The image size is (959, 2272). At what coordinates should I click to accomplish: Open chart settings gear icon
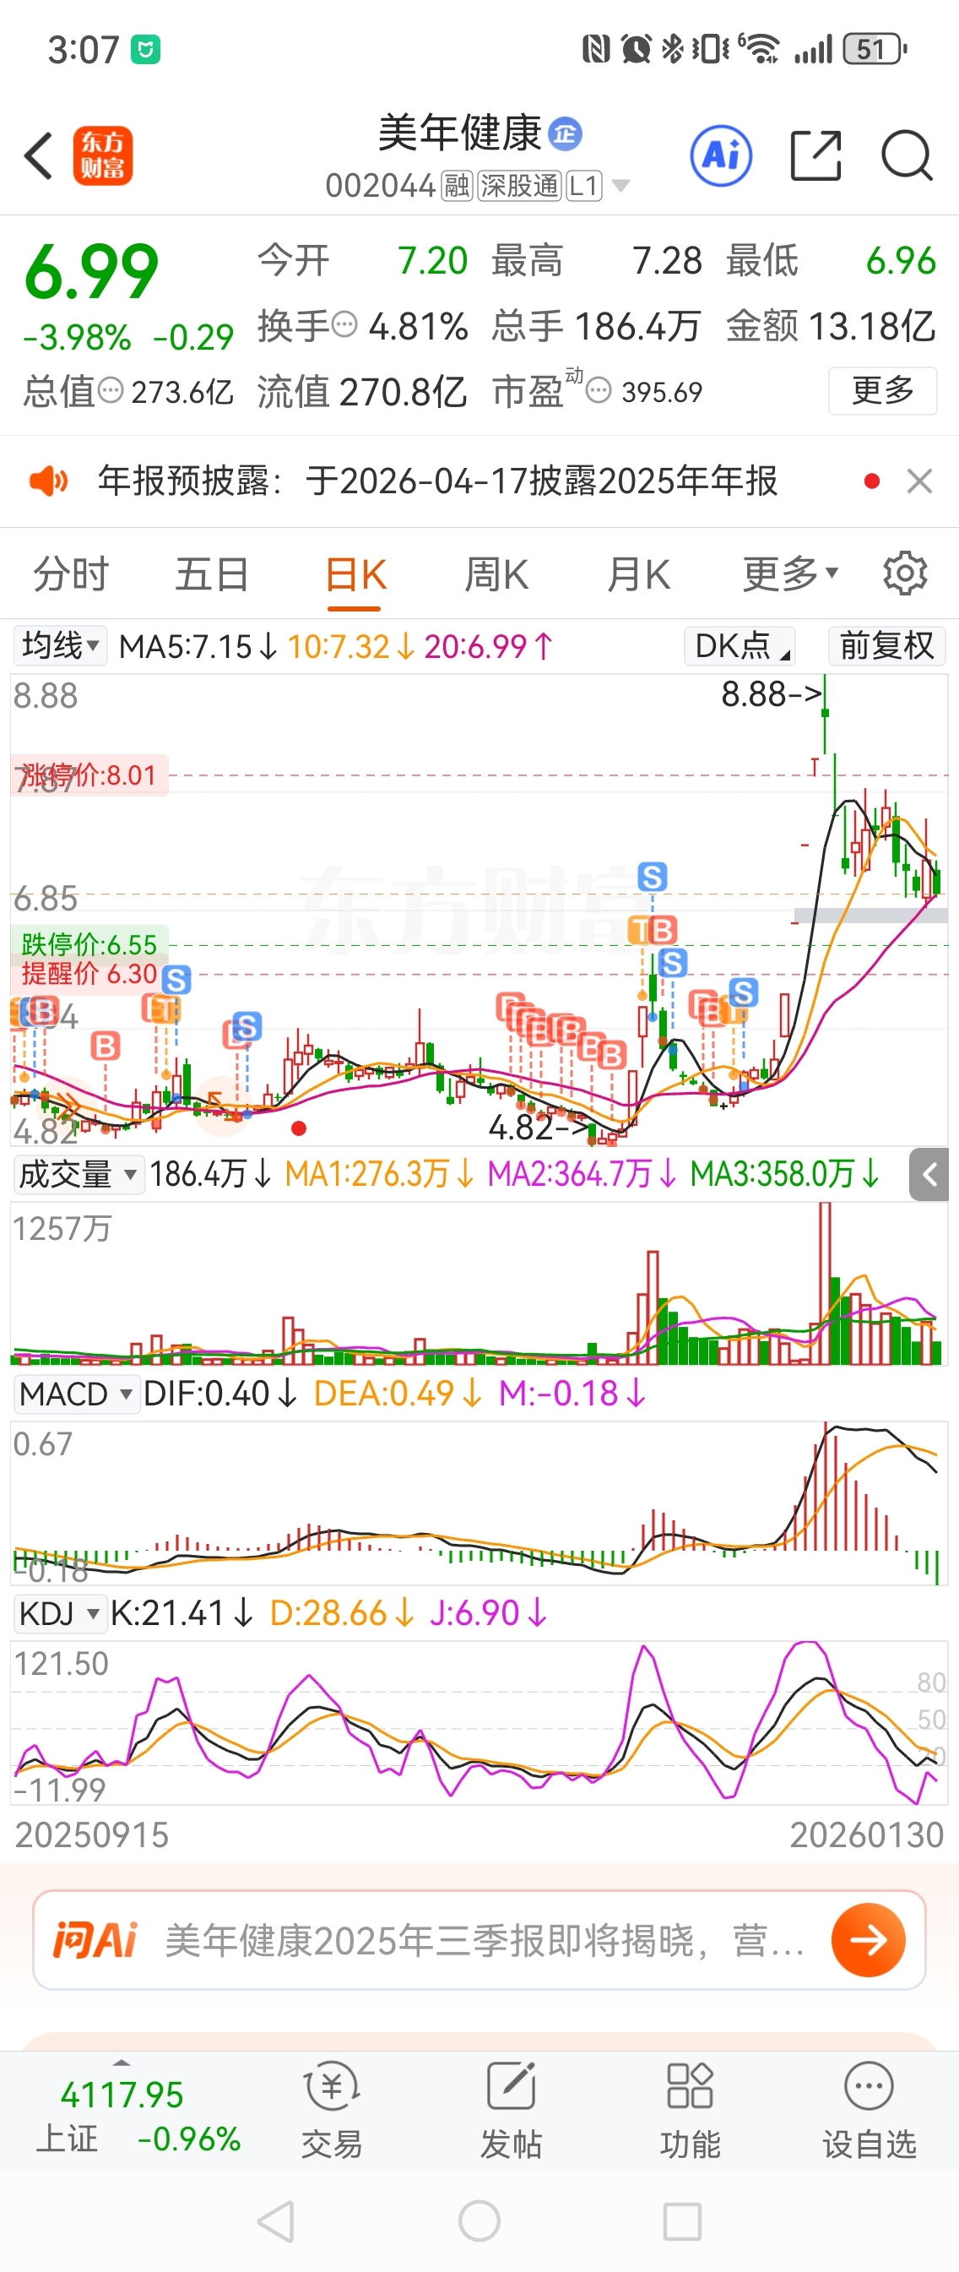point(905,574)
